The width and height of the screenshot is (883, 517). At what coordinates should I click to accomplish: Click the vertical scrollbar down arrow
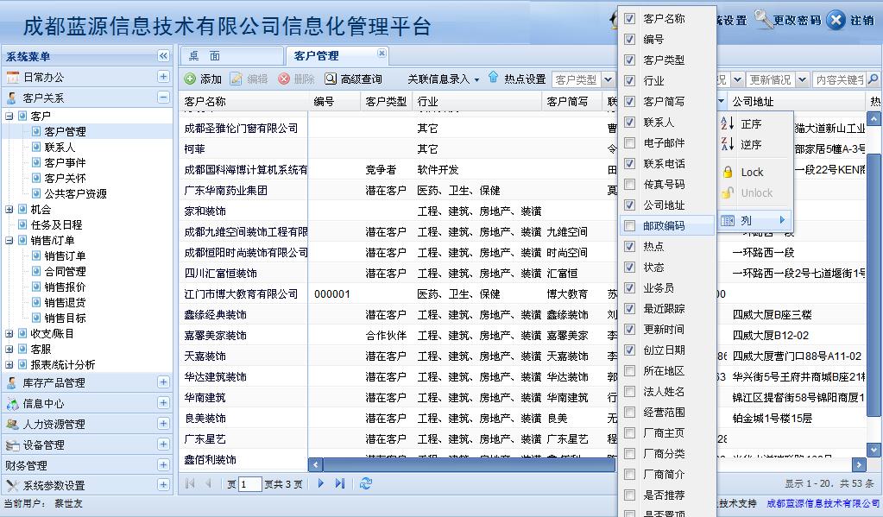tap(874, 450)
